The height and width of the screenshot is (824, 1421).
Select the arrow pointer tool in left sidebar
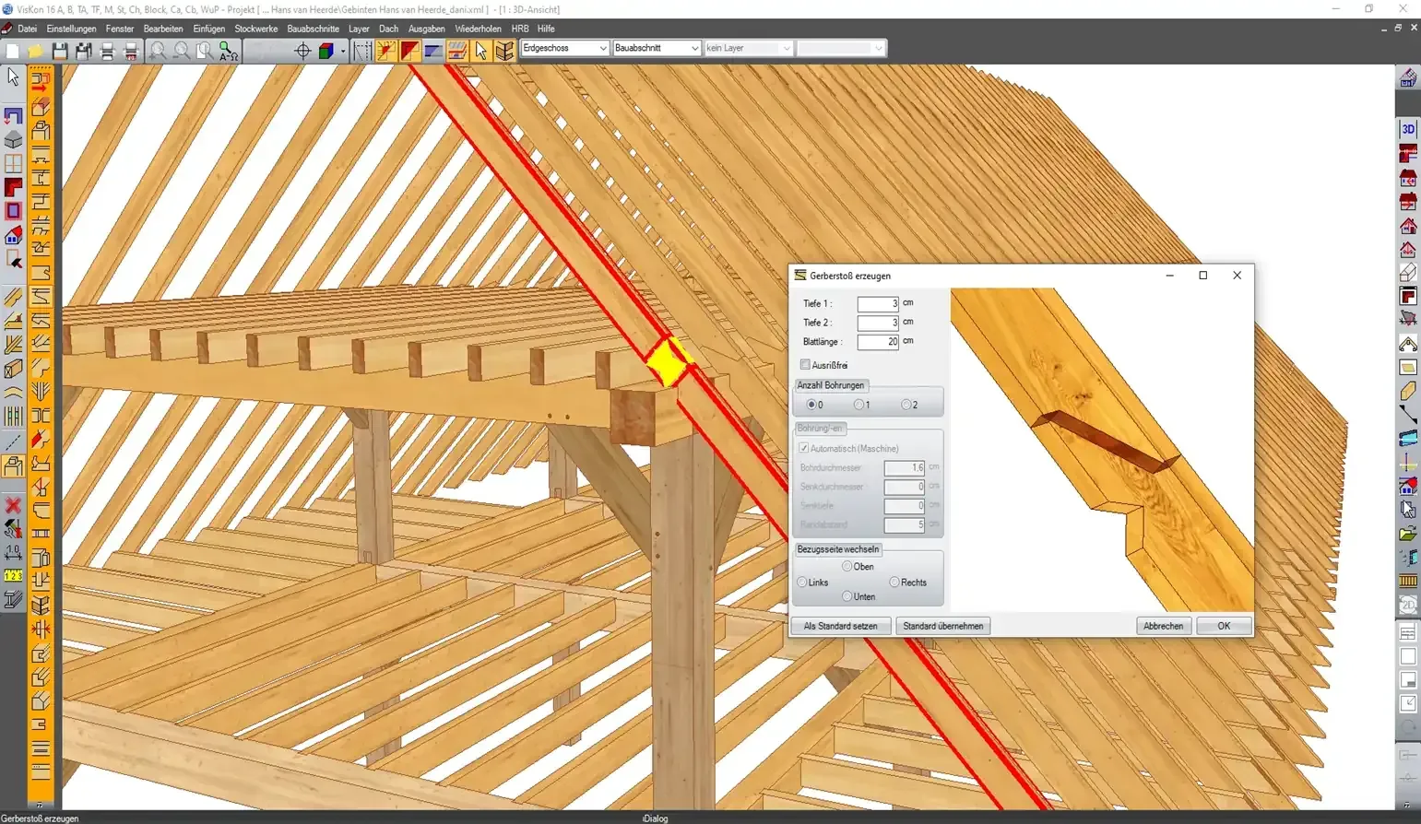click(13, 77)
